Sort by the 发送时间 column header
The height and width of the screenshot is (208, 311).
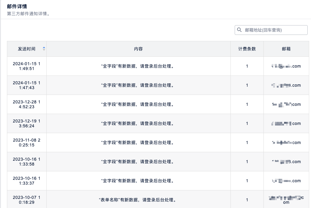point(27,49)
